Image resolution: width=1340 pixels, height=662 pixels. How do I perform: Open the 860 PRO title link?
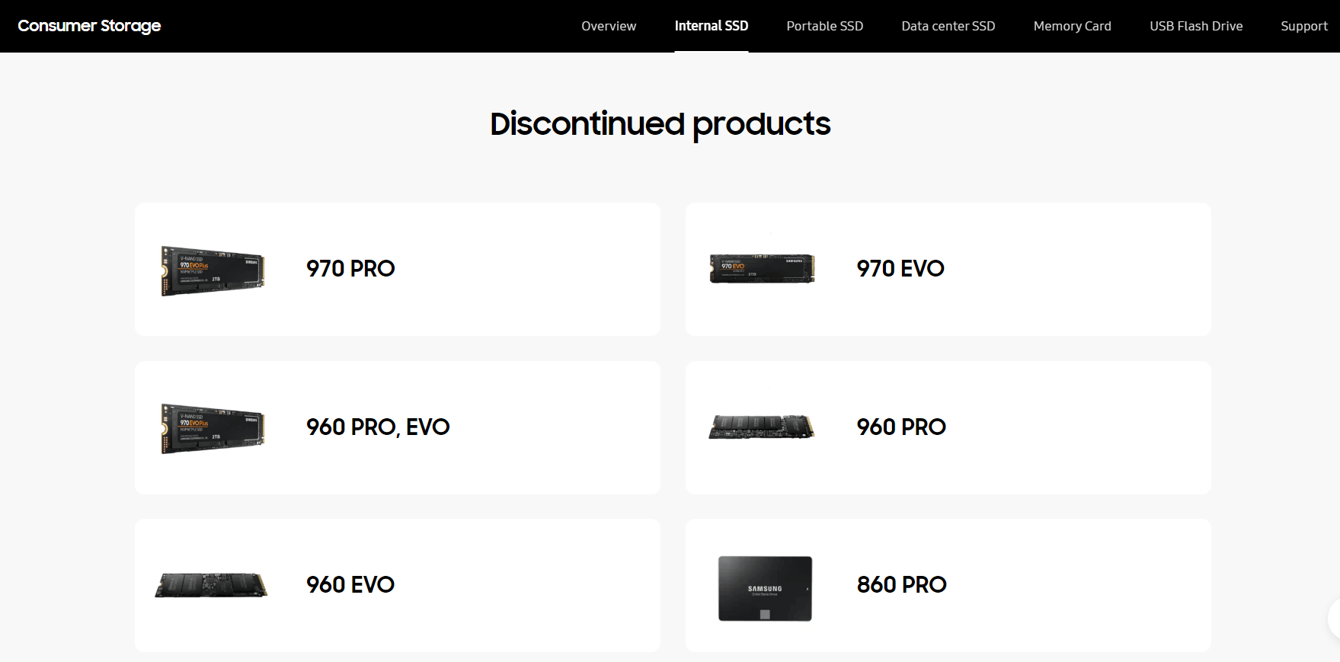(901, 585)
